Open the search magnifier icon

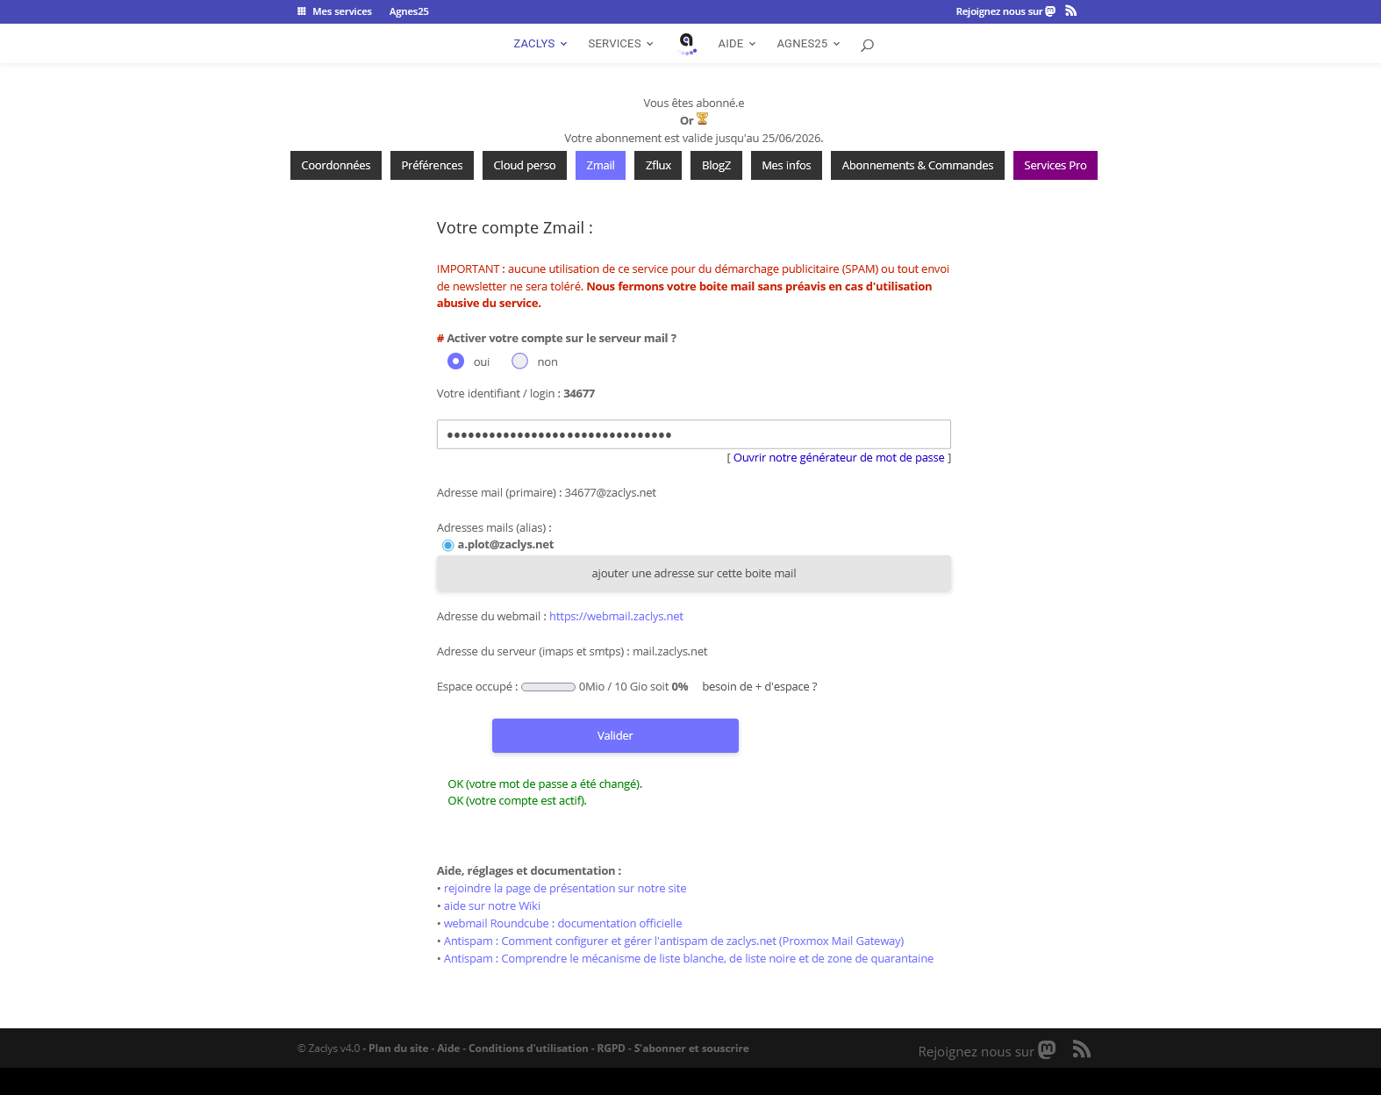(867, 45)
